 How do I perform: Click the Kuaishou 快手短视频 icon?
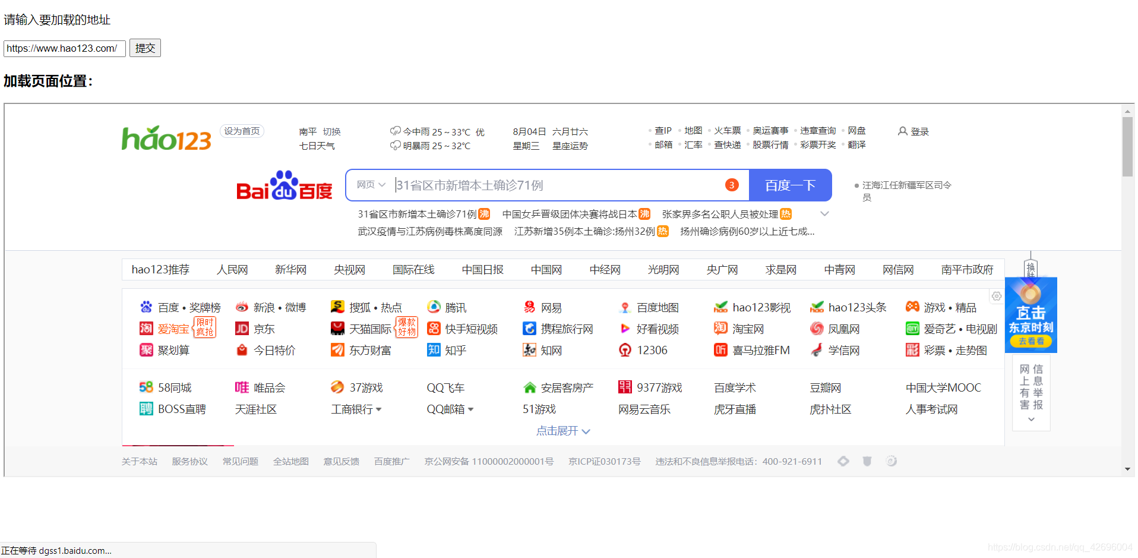[x=434, y=329]
